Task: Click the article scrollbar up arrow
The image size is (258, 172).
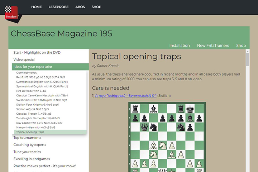Action: pyautogui.click(x=248, y=51)
